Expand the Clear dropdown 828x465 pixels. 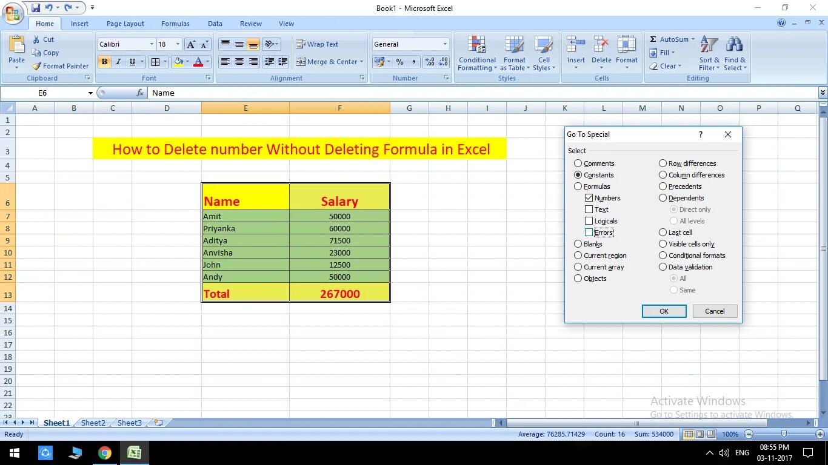679,66
